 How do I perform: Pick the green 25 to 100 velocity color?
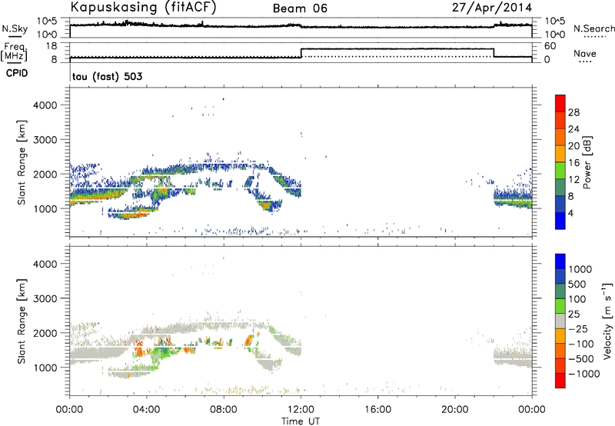click(x=560, y=306)
